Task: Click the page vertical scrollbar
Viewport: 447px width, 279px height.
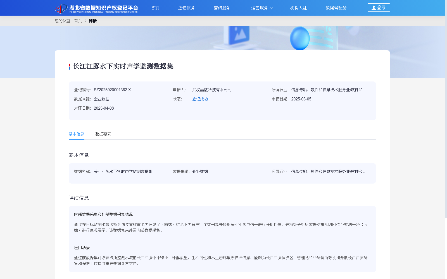Action: [446, 109]
